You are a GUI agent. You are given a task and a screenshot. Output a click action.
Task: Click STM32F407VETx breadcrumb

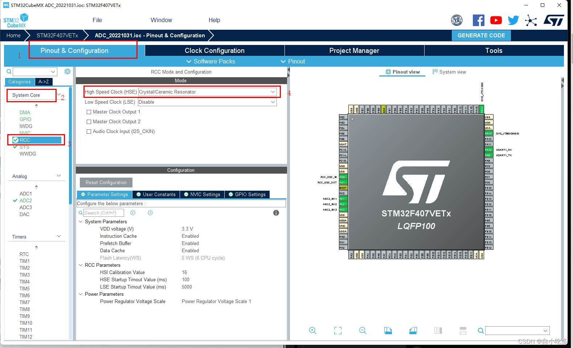[x=57, y=36]
